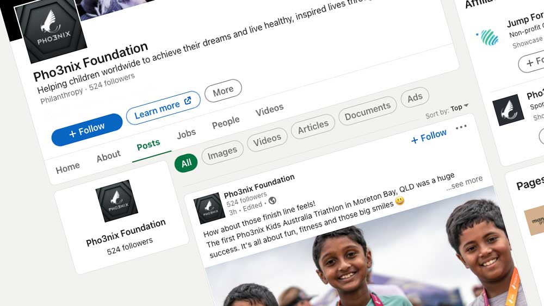Image resolution: width=544 pixels, height=306 pixels.
Task: Click the Follow link beside the post
Action: pyautogui.click(x=429, y=136)
